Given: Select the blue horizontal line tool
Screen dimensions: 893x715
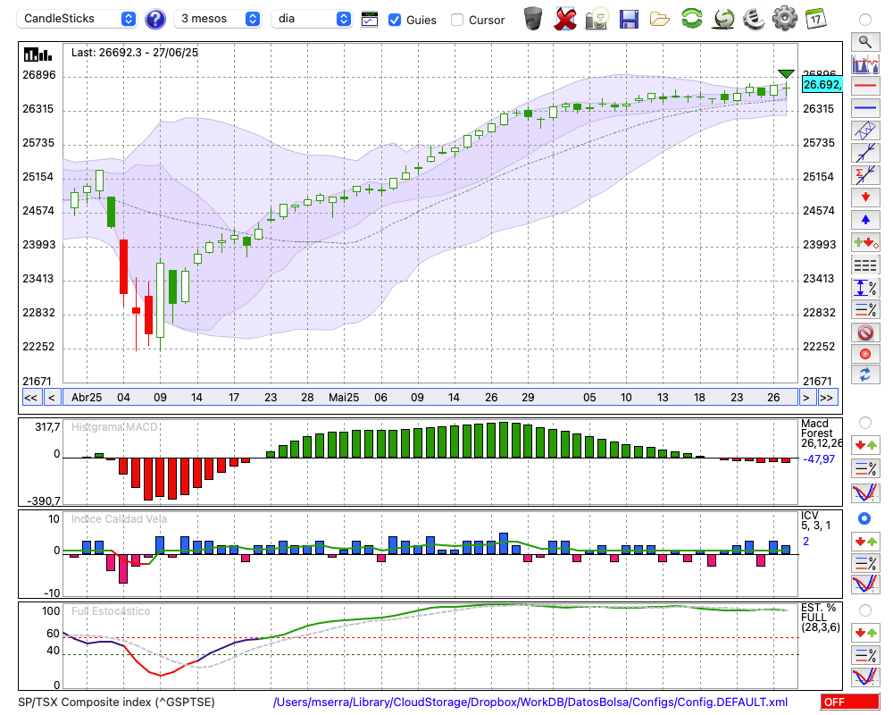Looking at the screenshot, I should coord(865,108).
